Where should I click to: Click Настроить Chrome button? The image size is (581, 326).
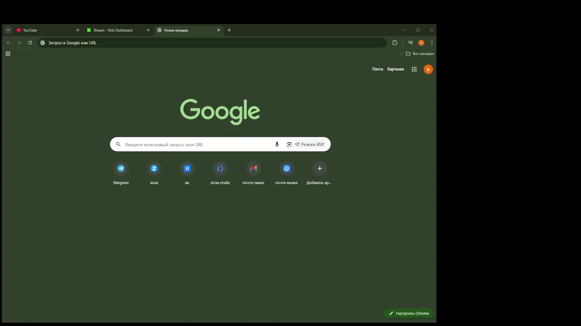[x=409, y=313]
